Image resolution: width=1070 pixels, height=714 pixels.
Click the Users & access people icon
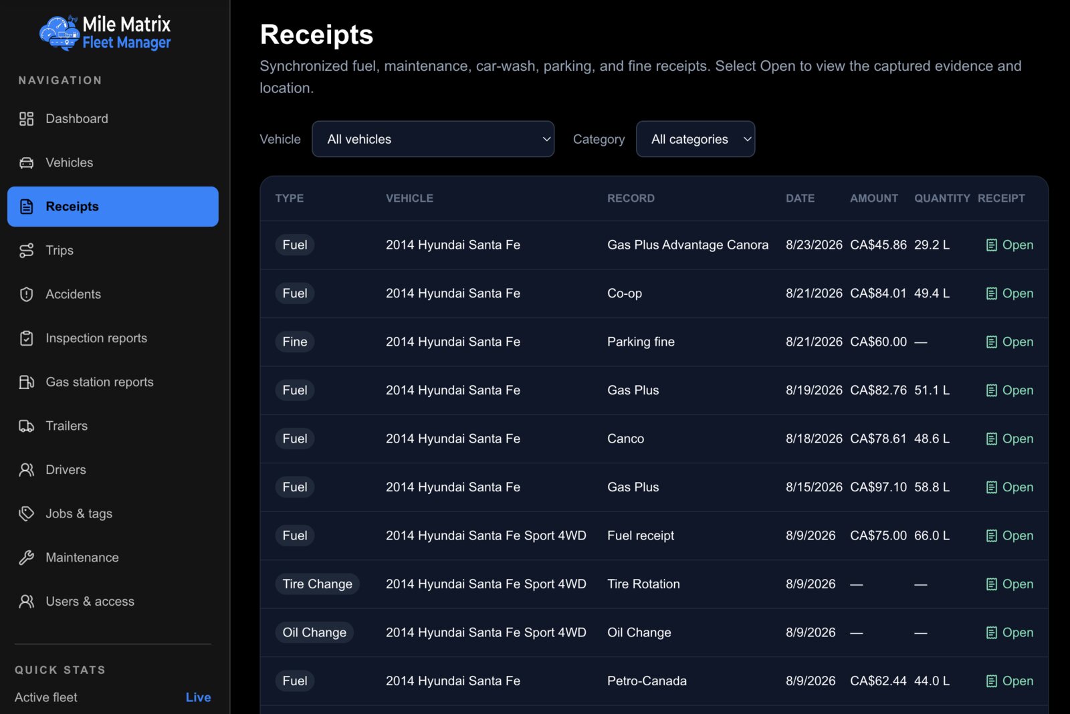point(26,602)
